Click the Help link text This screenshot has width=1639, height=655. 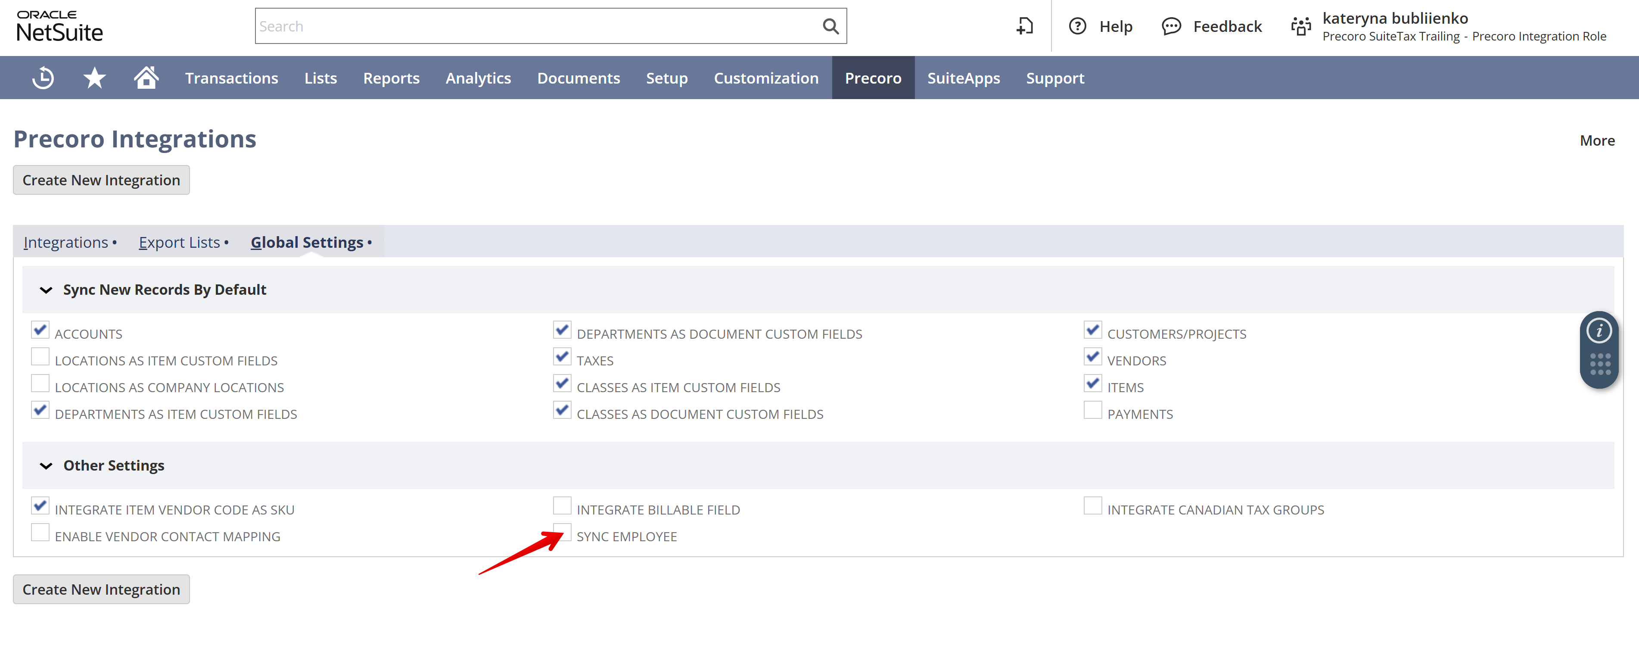click(x=1115, y=26)
